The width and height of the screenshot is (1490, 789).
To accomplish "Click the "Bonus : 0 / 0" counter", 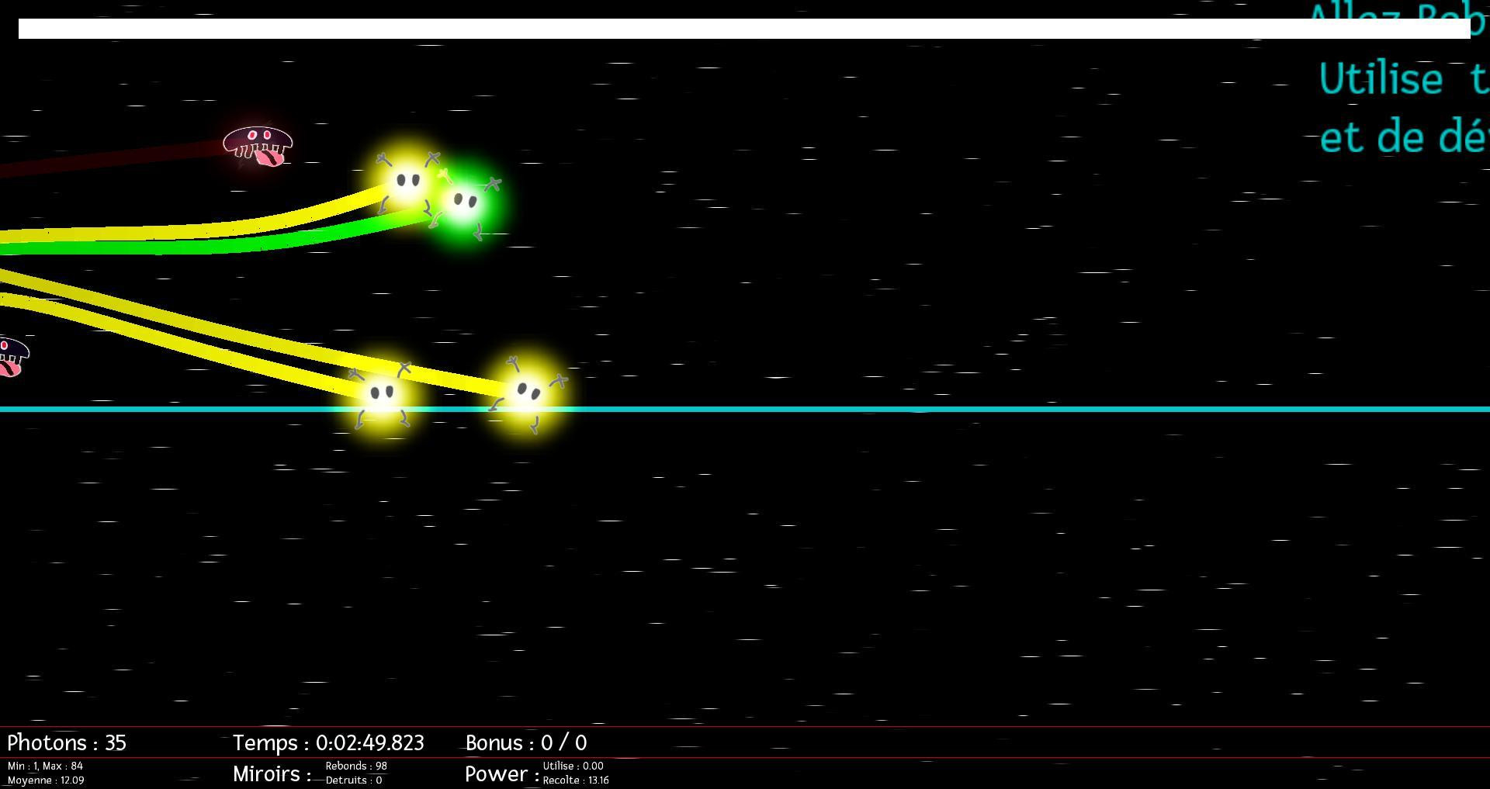I will [526, 742].
